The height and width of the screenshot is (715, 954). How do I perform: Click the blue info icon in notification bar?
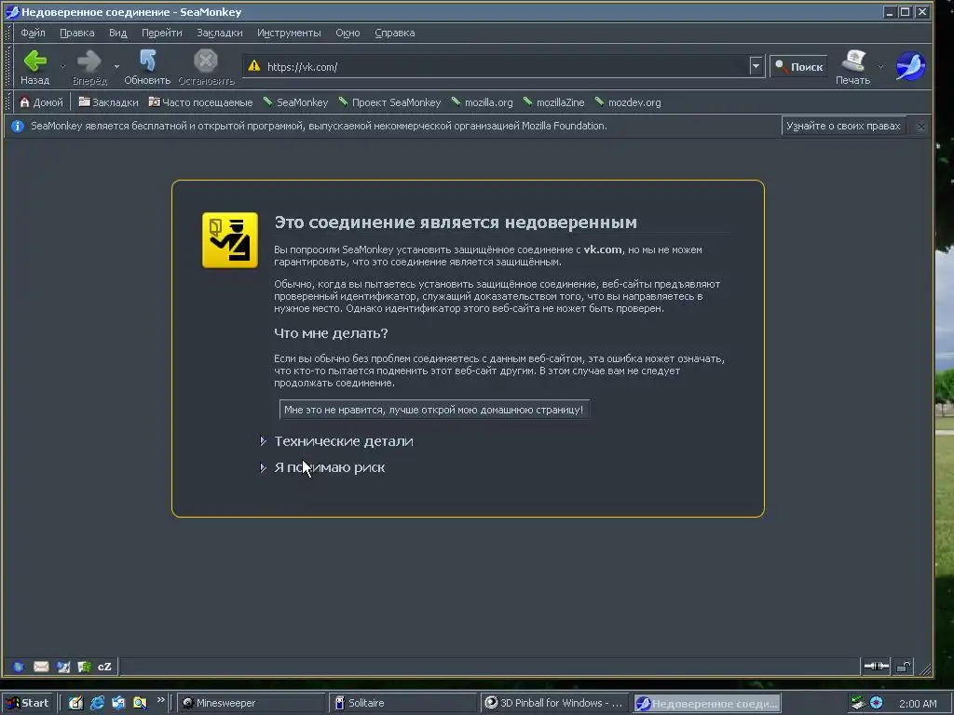18,127
